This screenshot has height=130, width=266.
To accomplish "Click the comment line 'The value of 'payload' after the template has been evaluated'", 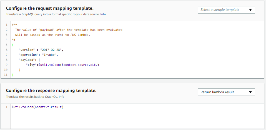I will click(x=69, y=30).
